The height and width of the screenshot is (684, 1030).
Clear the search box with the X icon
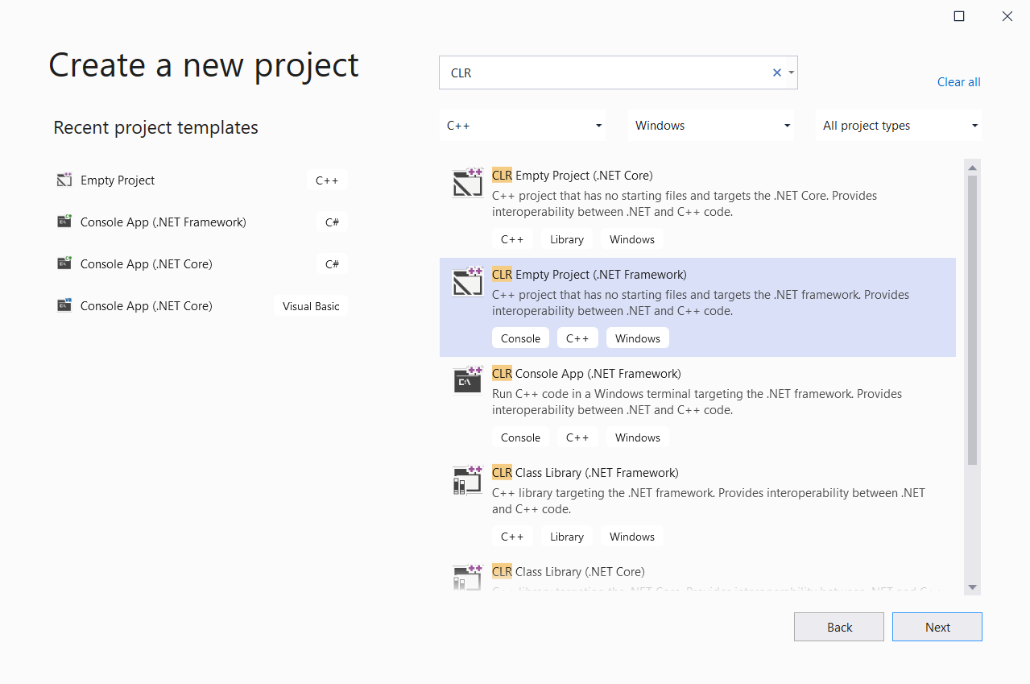[x=777, y=73]
